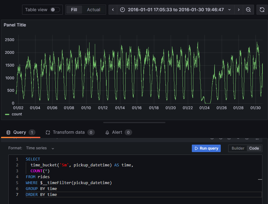Click the refresh dashboard icon
This screenshot has width=268, height=204.
pyautogui.click(x=262, y=10)
